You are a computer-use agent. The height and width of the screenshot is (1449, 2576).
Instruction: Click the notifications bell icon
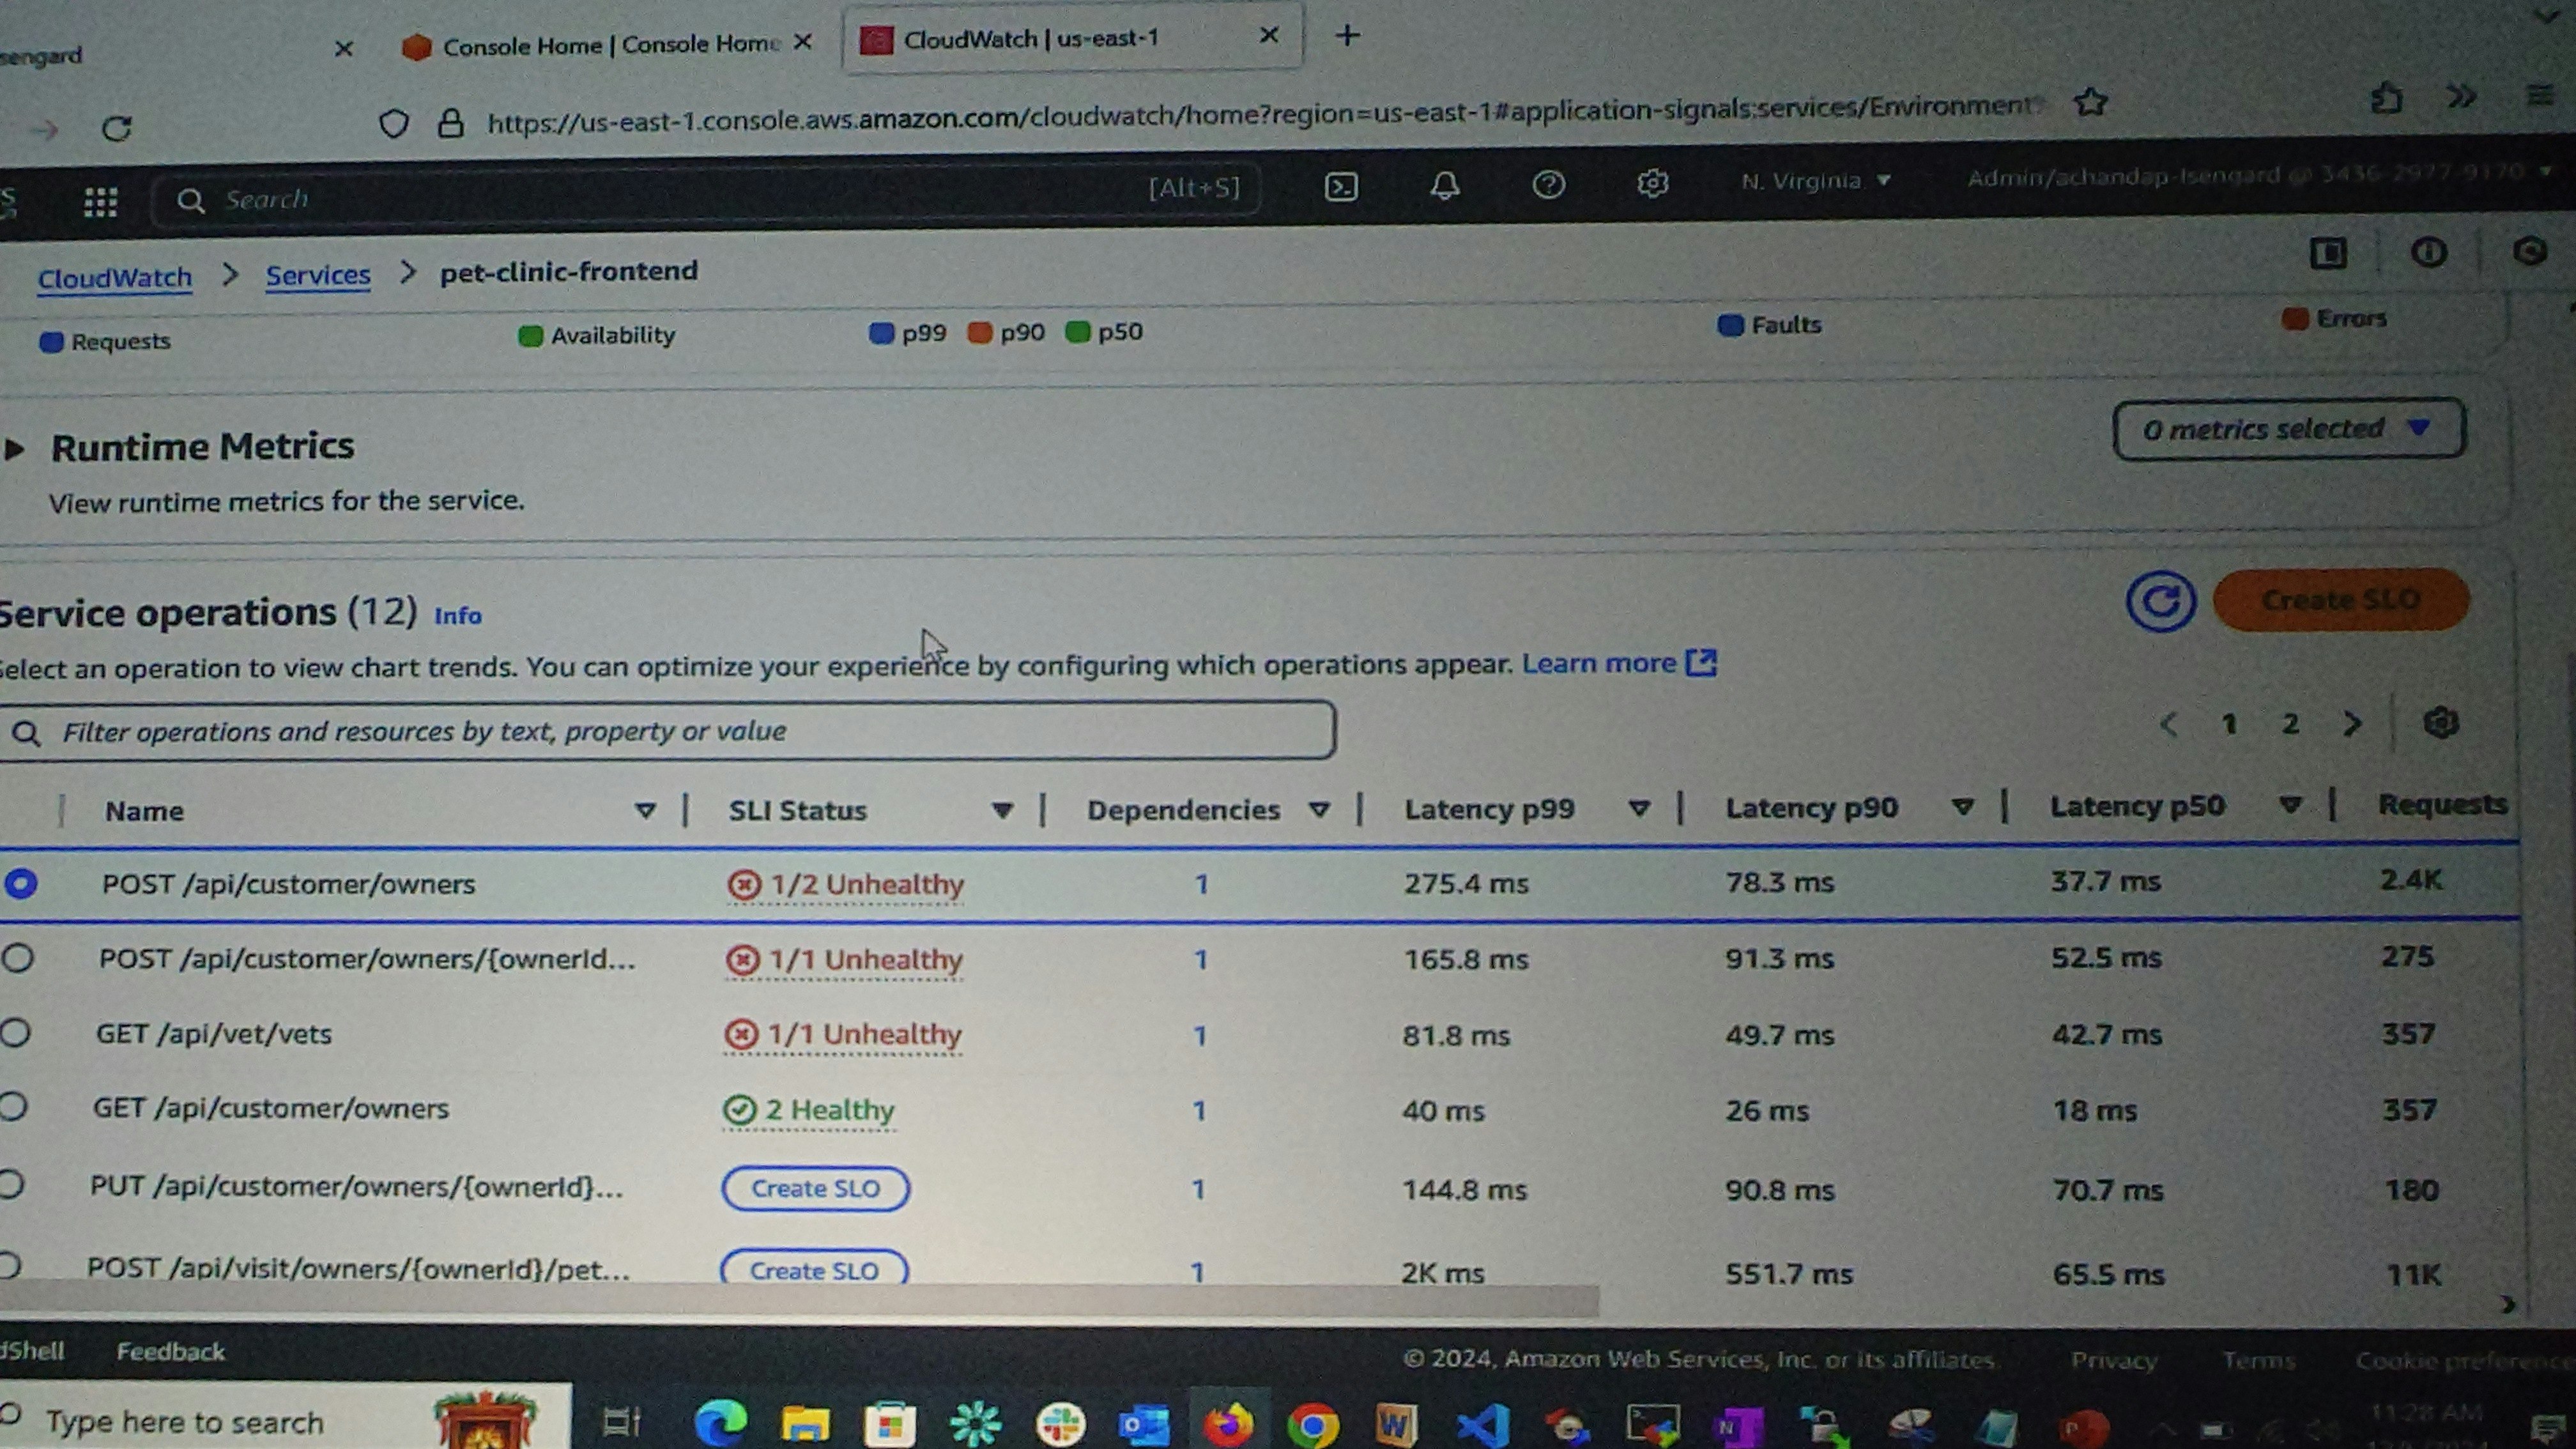point(1445,186)
